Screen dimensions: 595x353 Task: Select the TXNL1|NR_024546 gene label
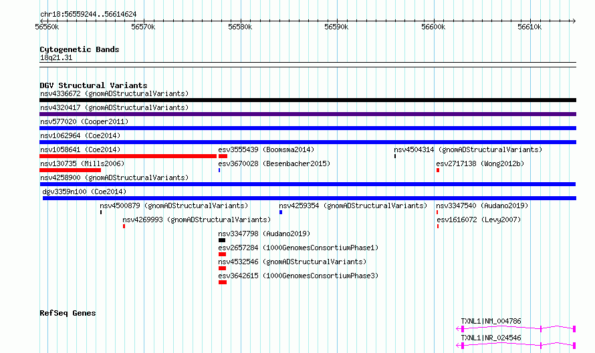[491, 338]
